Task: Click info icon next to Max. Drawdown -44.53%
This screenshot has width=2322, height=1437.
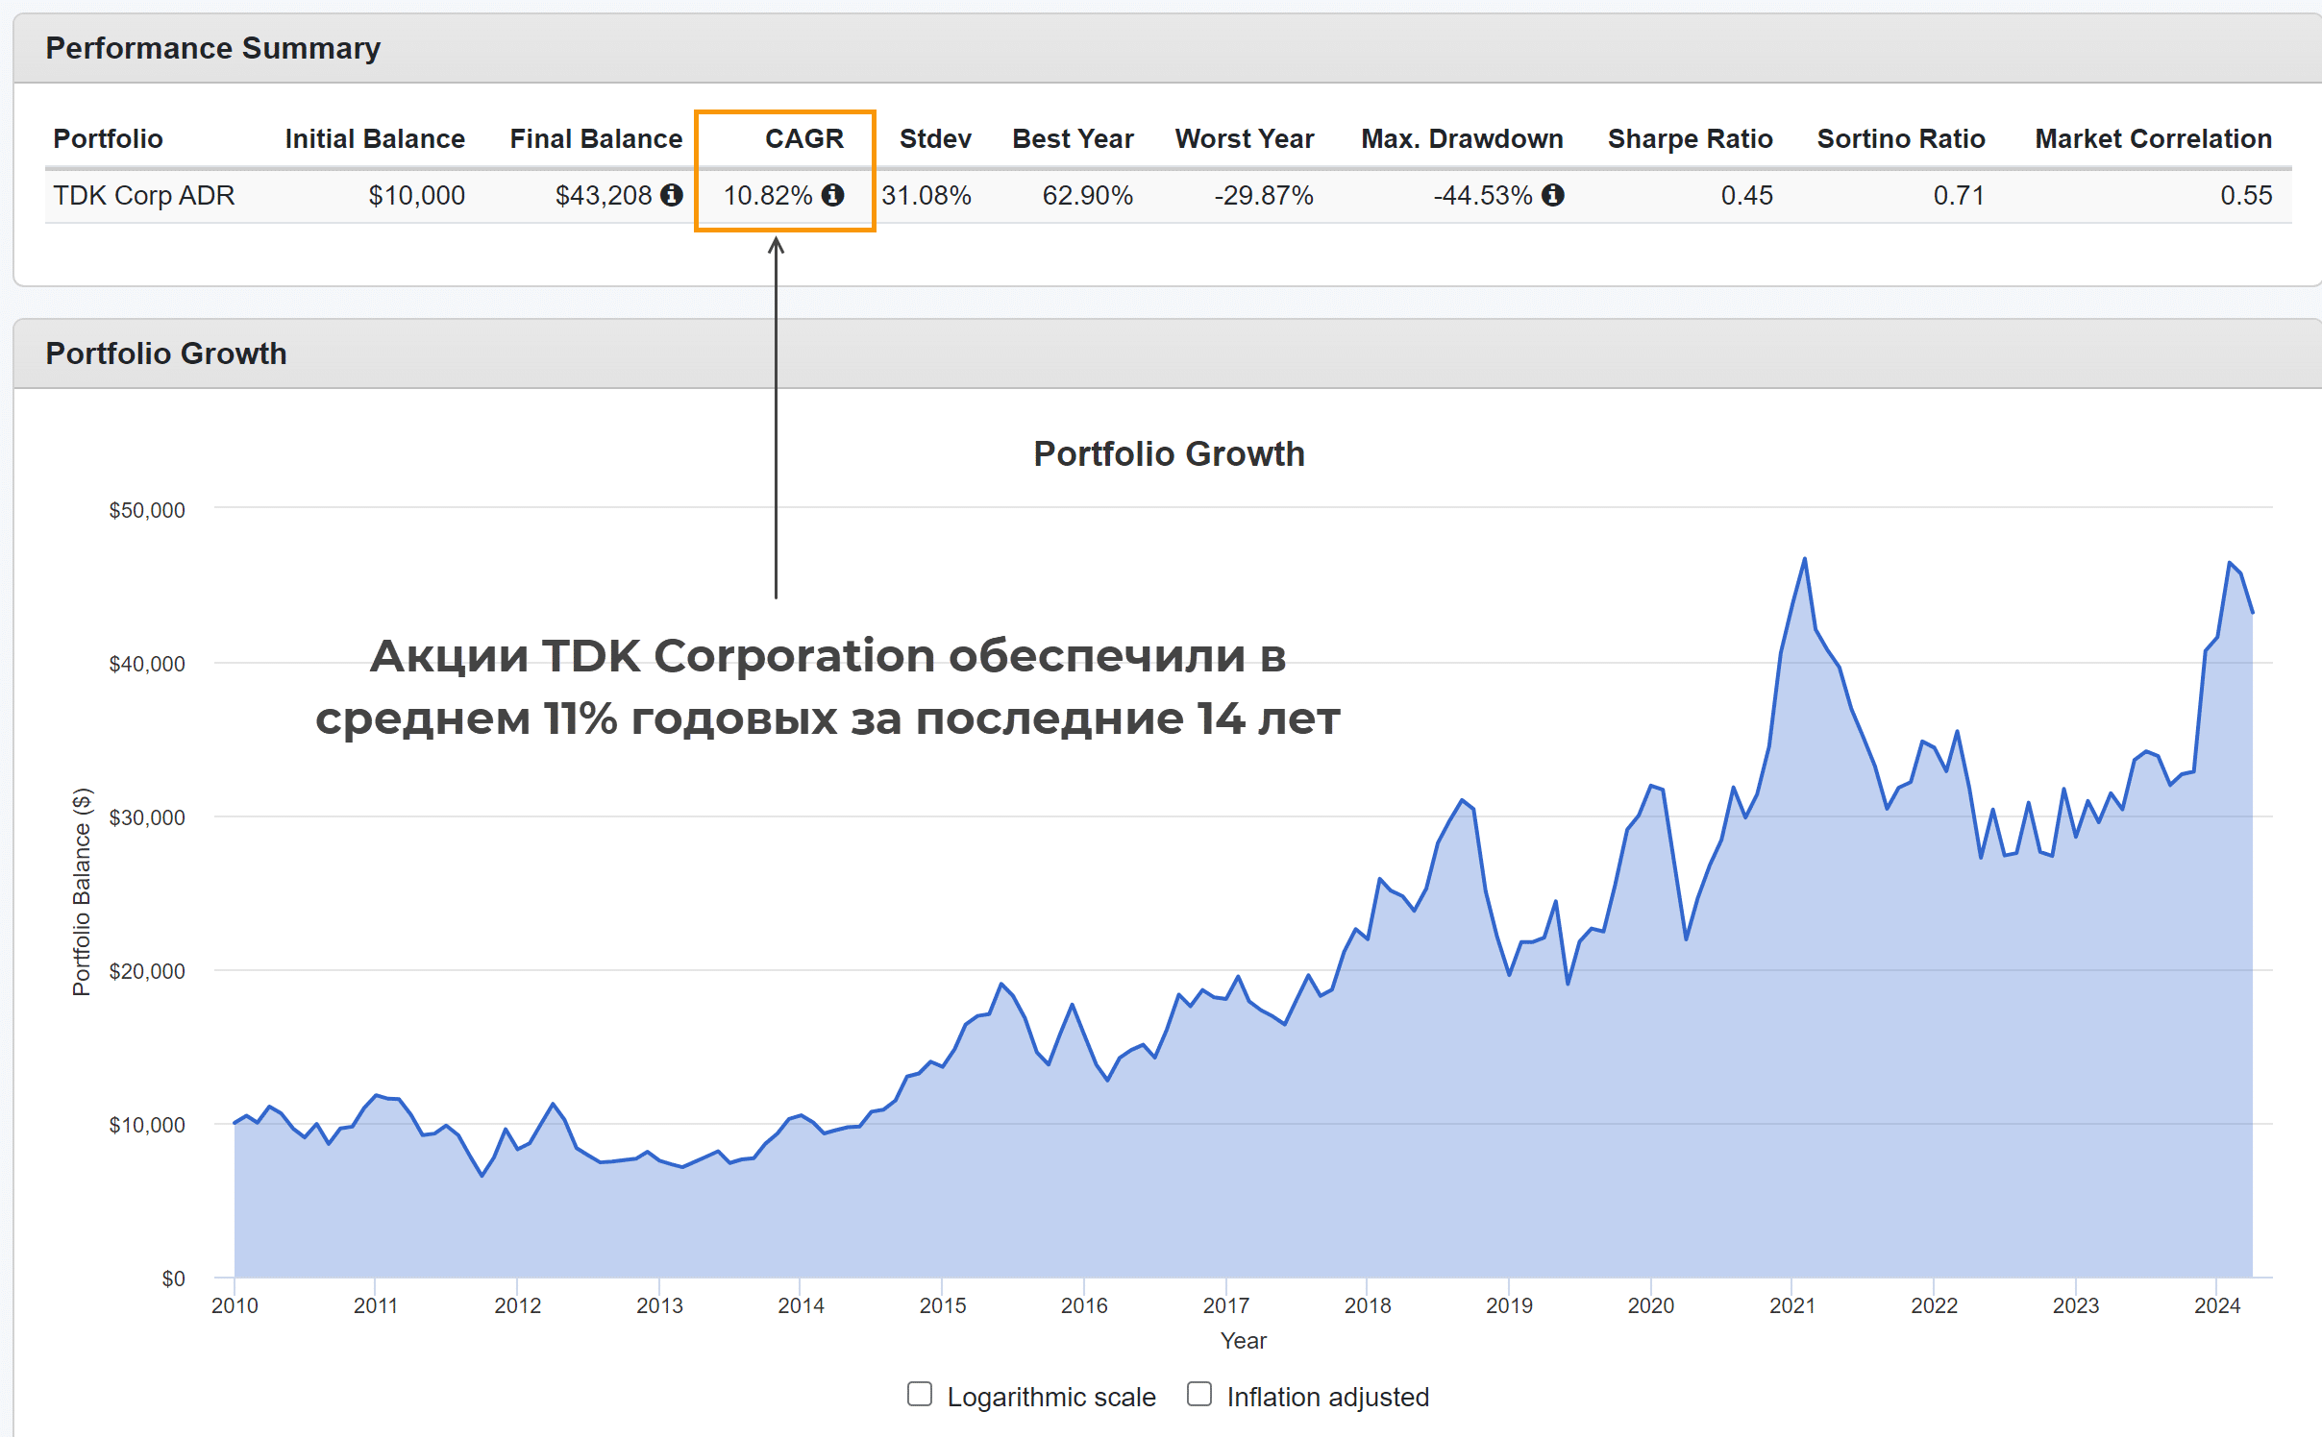Action: point(1552,195)
